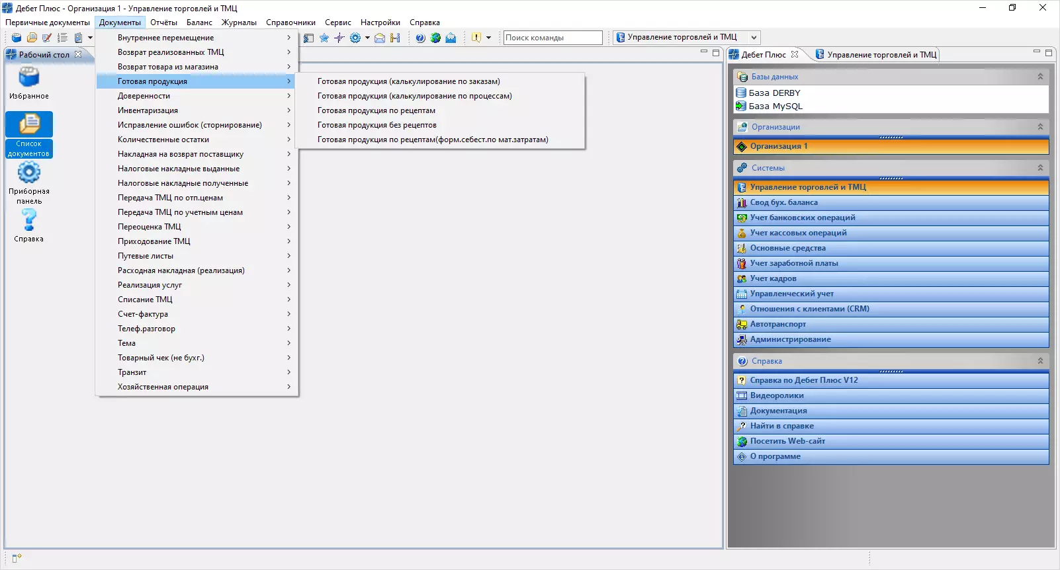Close the Дебет Плюс panel tab

point(795,54)
